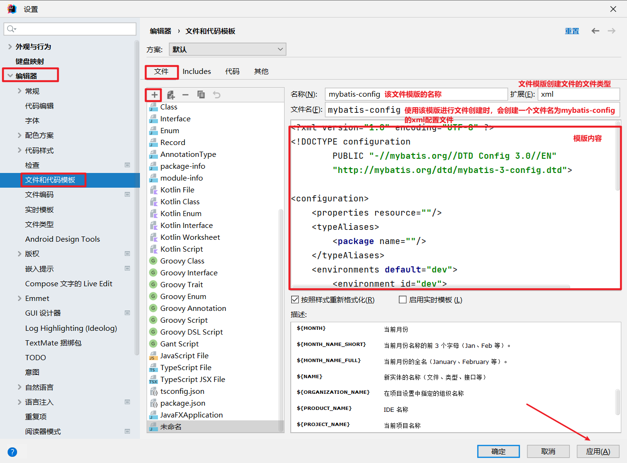Image resolution: width=627 pixels, height=463 pixels.
Task: Expand the 配色方案 tree node
Action: point(19,135)
